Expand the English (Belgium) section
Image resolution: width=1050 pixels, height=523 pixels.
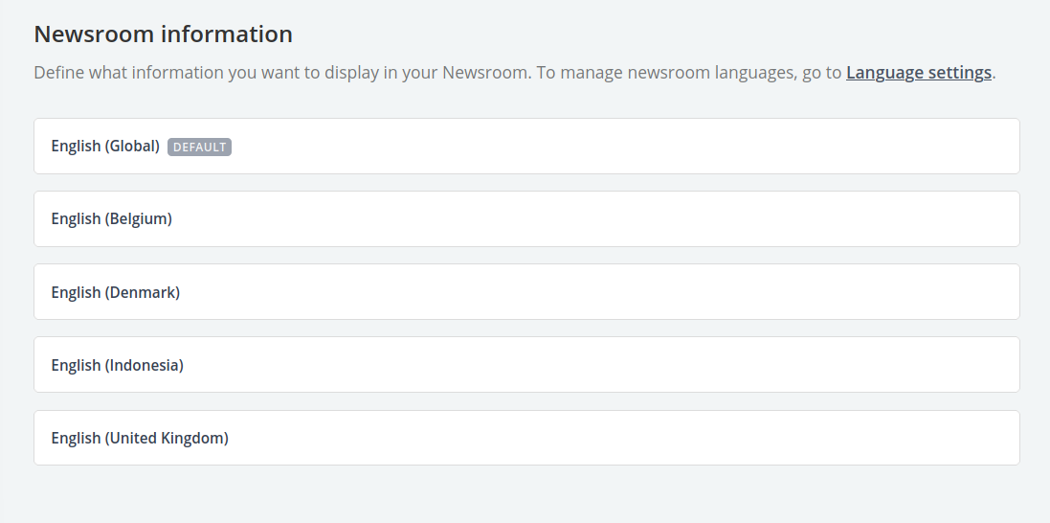[526, 218]
